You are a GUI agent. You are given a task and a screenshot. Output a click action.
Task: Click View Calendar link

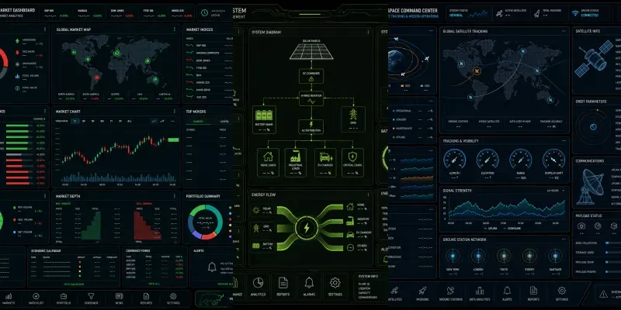coord(74,284)
